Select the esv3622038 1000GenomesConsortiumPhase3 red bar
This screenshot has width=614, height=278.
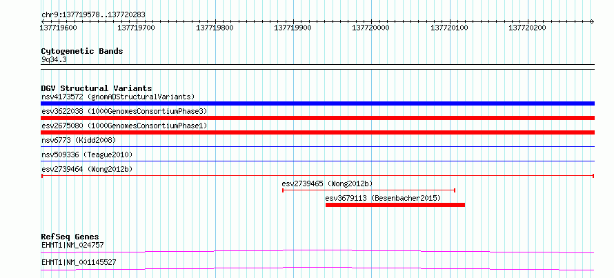tap(317, 118)
